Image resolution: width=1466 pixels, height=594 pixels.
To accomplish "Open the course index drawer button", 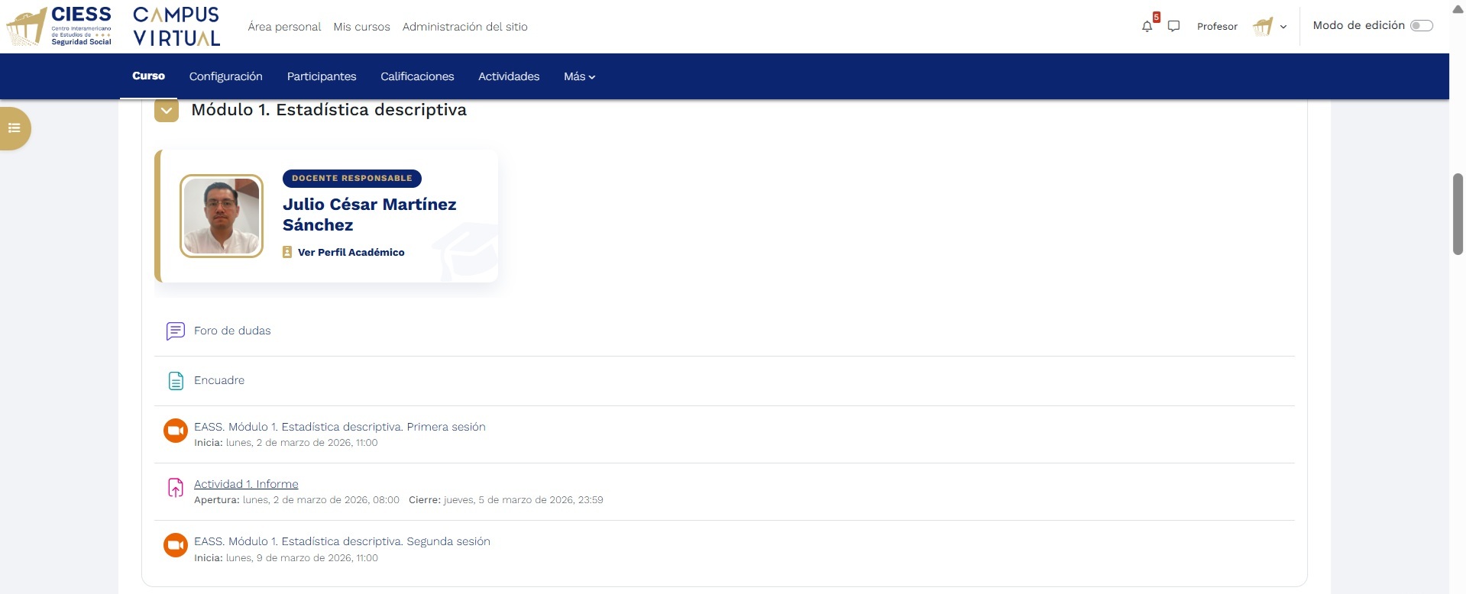I will pos(15,128).
